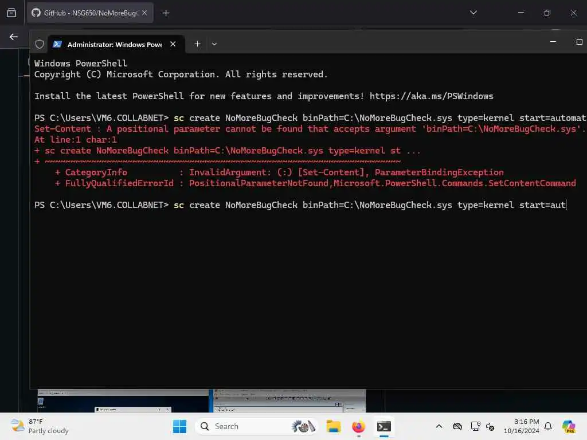The image size is (587, 440).
Task: Open the Windows Start menu
Action: coord(179,426)
